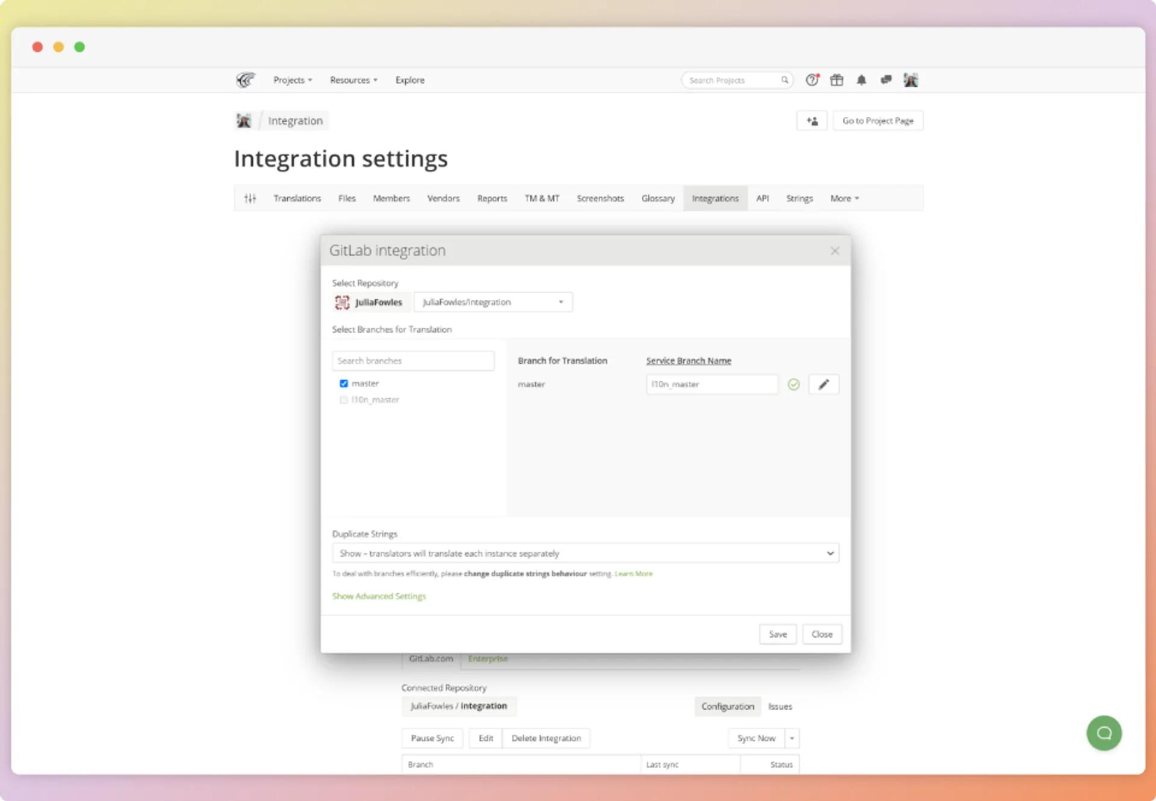Select the GitLab.com tab
Viewport: 1156px width, 801px height.
(431, 659)
